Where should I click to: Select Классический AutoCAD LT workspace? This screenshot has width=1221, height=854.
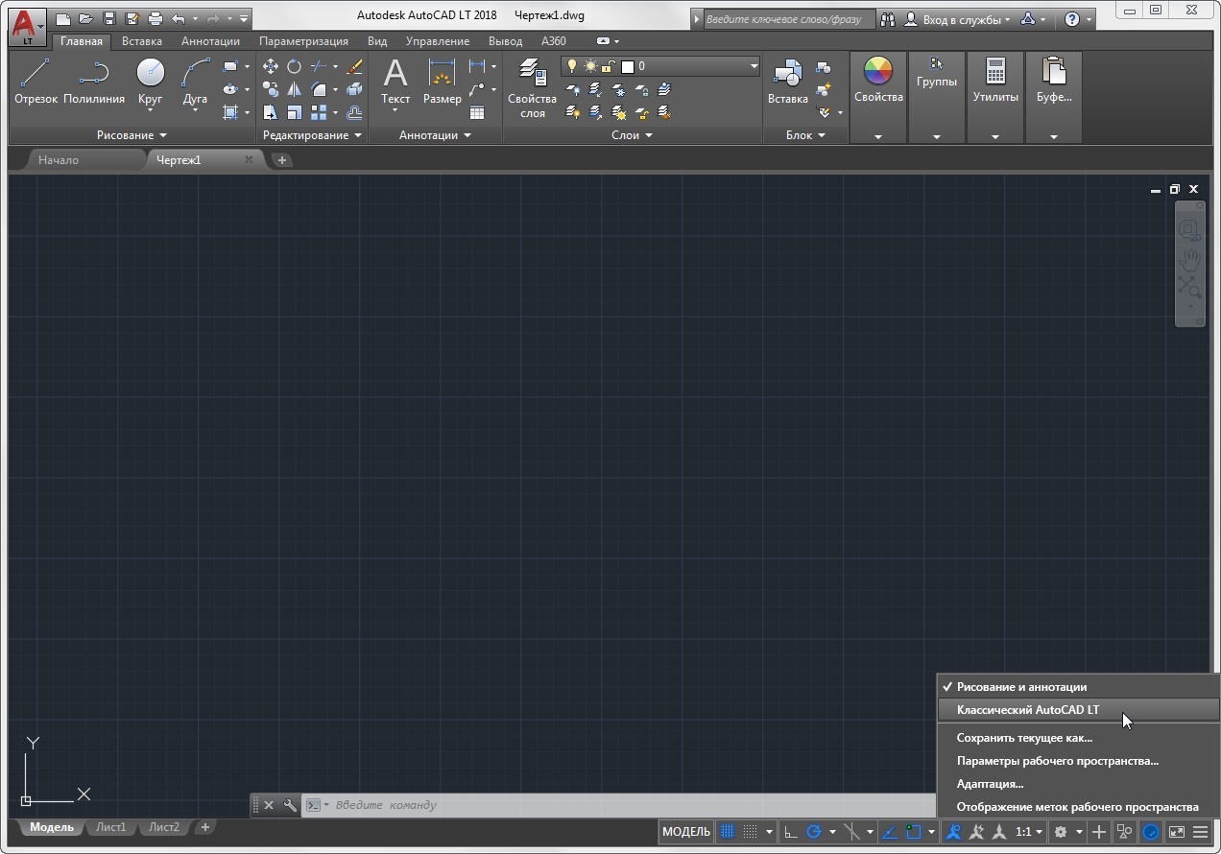click(1078, 710)
